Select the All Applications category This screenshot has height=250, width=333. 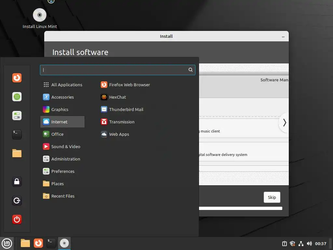click(x=62, y=85)
